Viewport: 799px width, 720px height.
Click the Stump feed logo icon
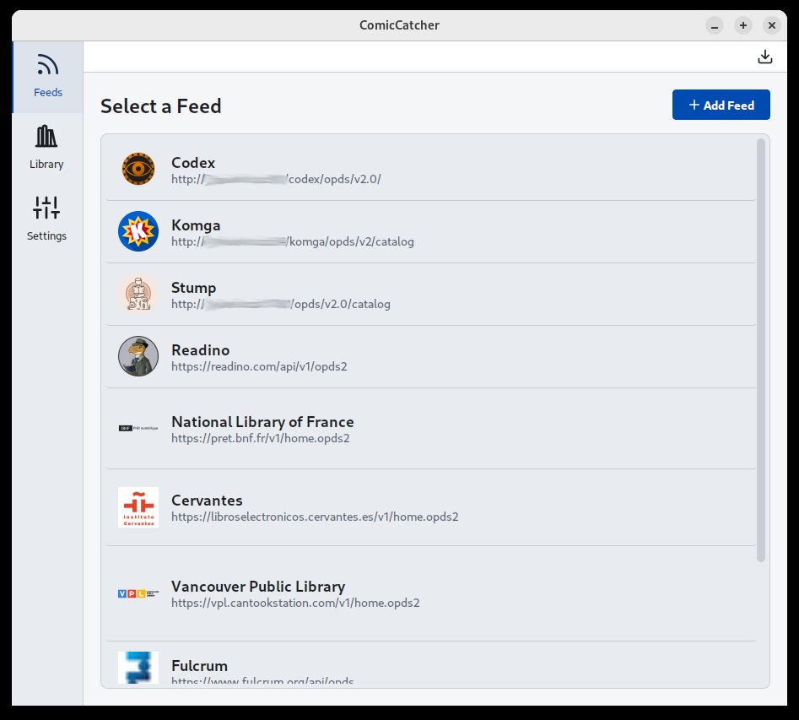(138, 294)
